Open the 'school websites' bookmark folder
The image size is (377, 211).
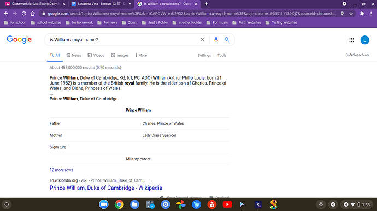click(x=46, y=22)
